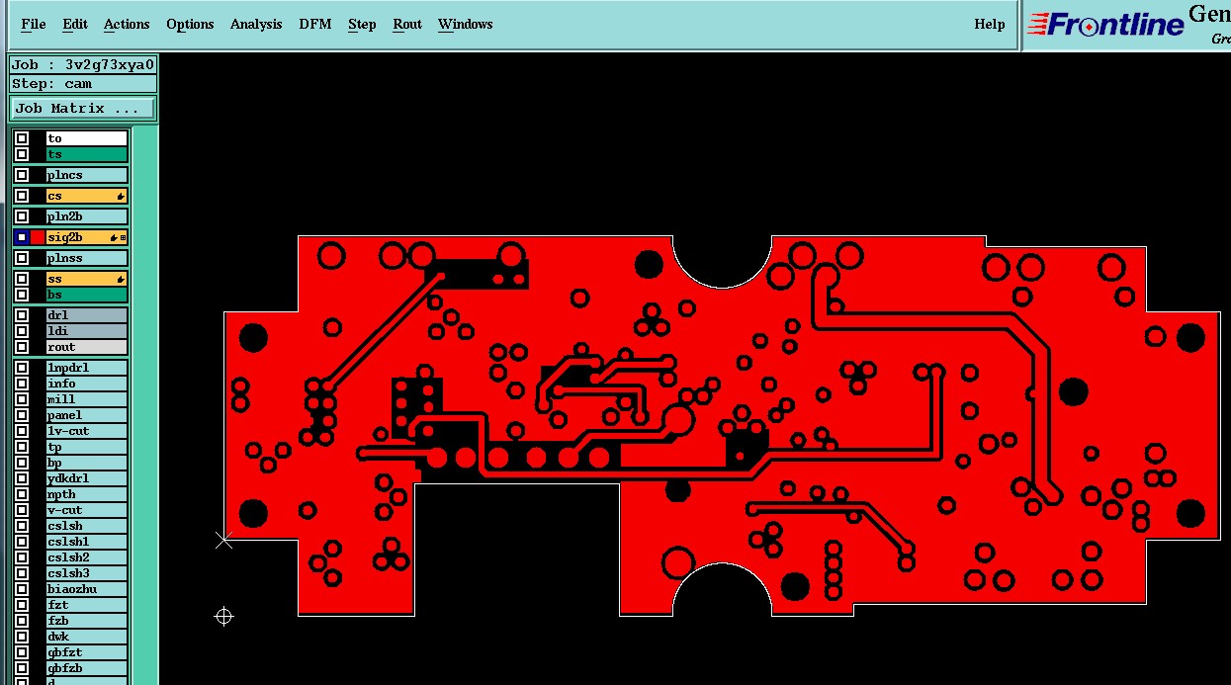The image size is (1231, 685).
Task: Open the DFM menu
Action: (315, 25)
